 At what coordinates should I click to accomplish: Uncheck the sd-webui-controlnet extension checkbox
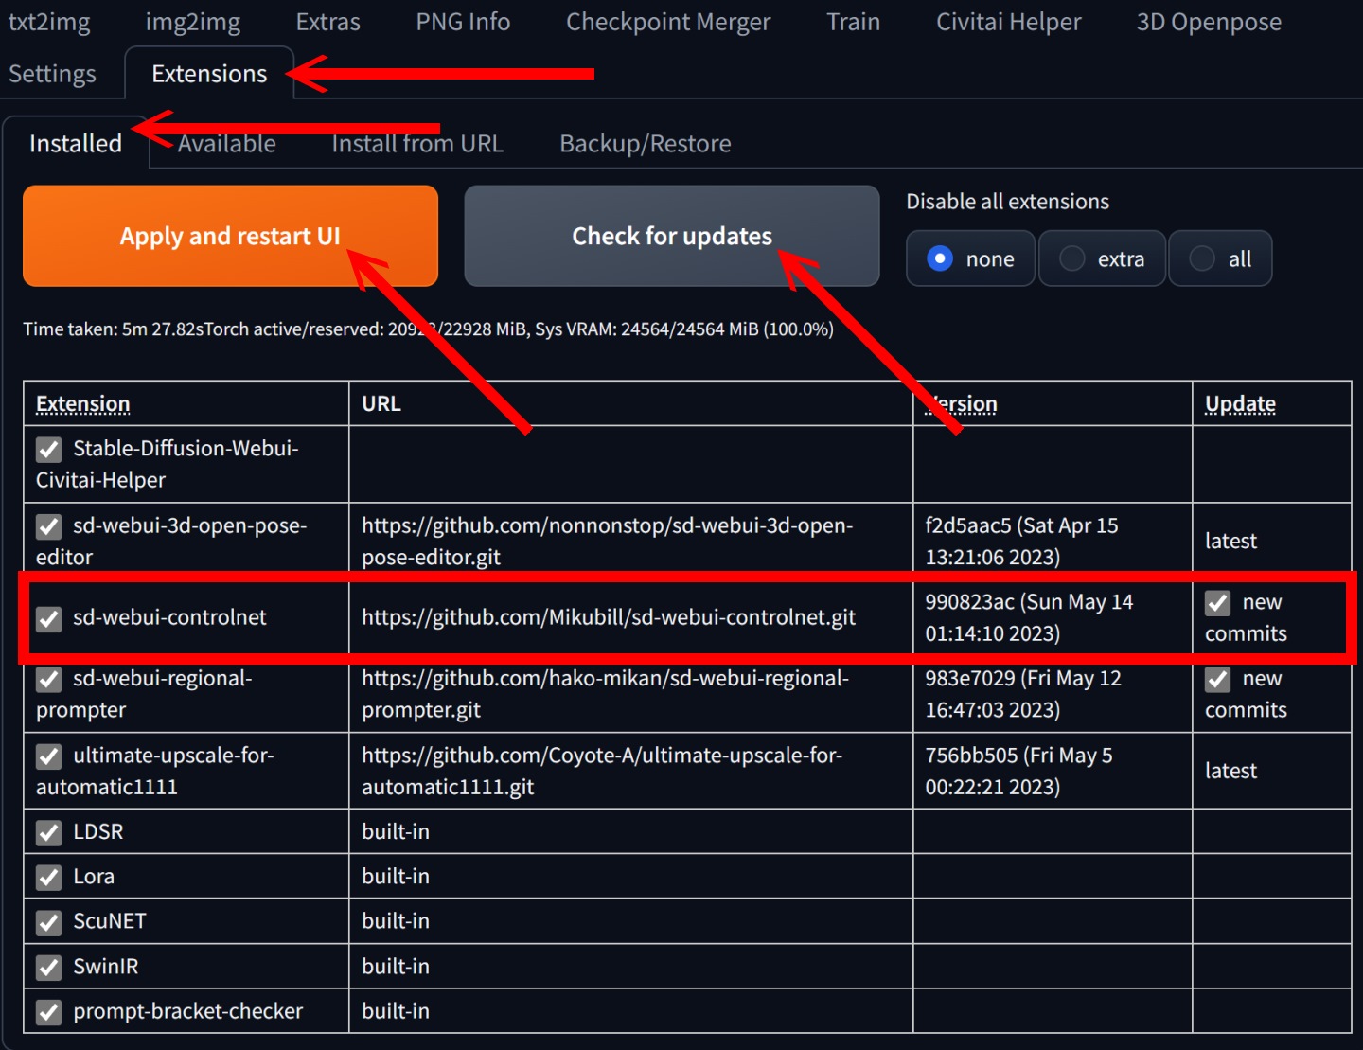coord(49,618)
